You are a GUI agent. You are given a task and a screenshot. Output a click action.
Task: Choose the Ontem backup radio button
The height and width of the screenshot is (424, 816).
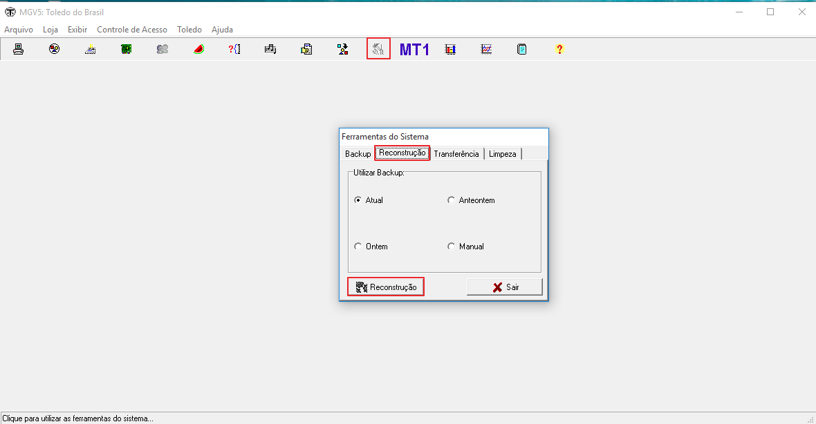358,247
